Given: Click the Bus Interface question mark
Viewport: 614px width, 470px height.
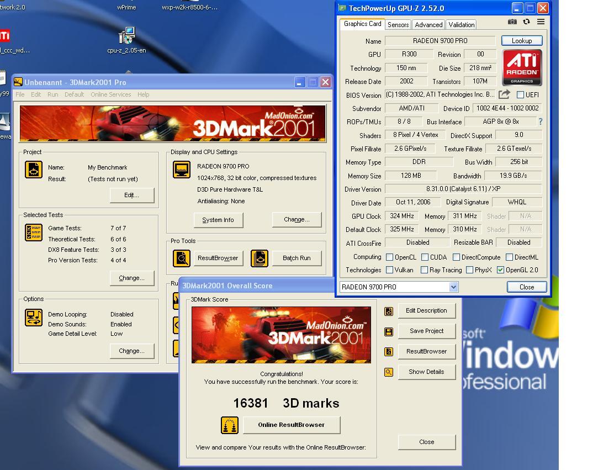Looking at the screenshot, I should pyautogui.click(x=540, y=122).
